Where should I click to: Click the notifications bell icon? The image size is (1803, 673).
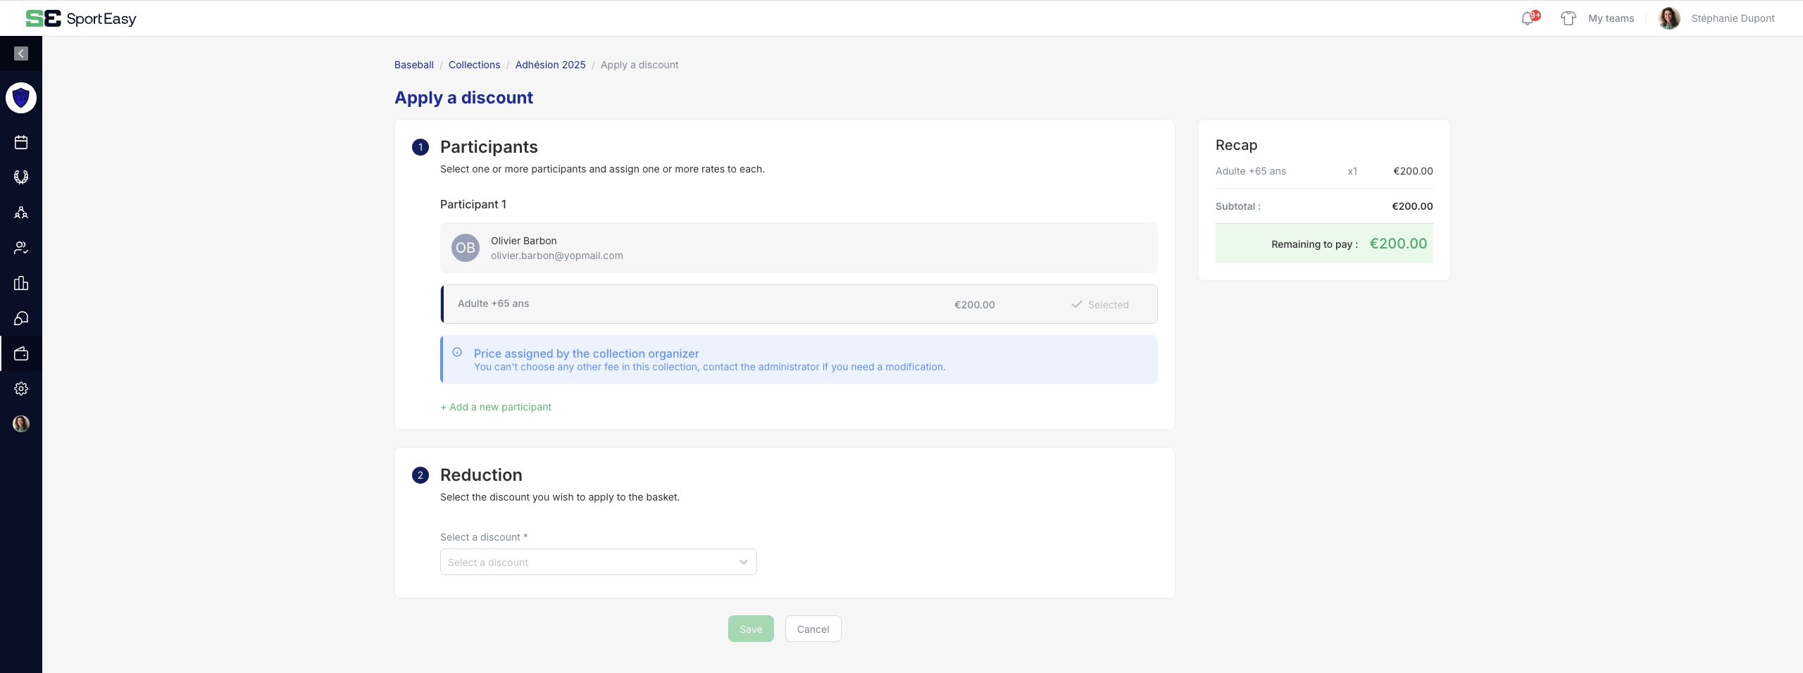(x=1528, y=18)
